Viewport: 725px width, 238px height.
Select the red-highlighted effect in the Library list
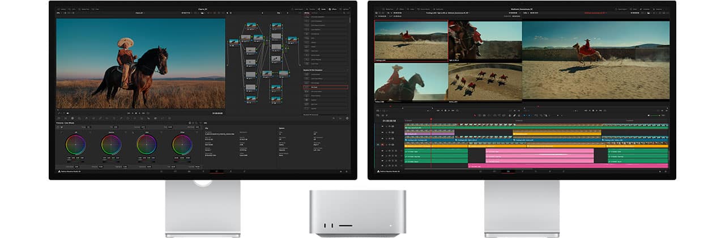[325, 87]
